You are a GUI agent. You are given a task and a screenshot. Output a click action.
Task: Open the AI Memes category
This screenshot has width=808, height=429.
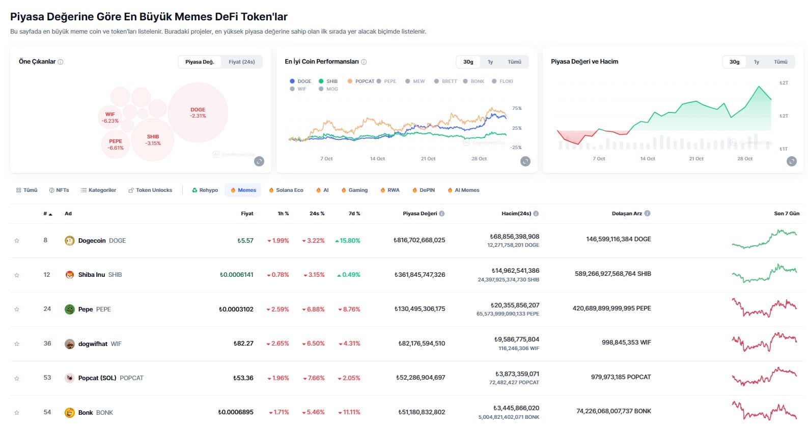click(463, 190)
